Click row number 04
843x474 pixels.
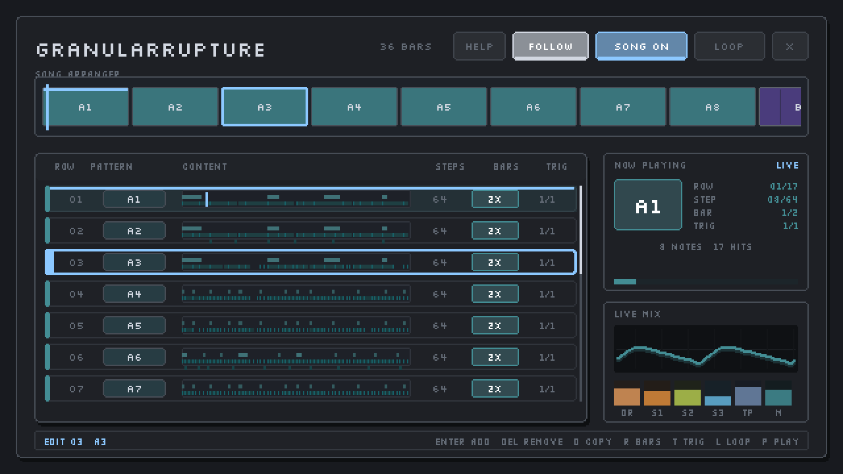[x=76, y=294]
